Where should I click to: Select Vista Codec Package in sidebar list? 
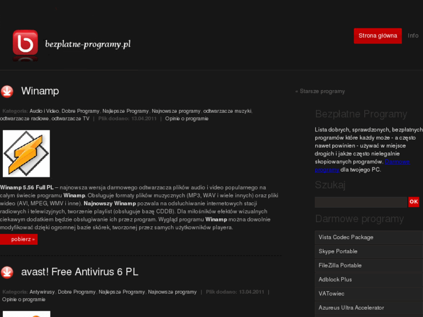[369, 237]
